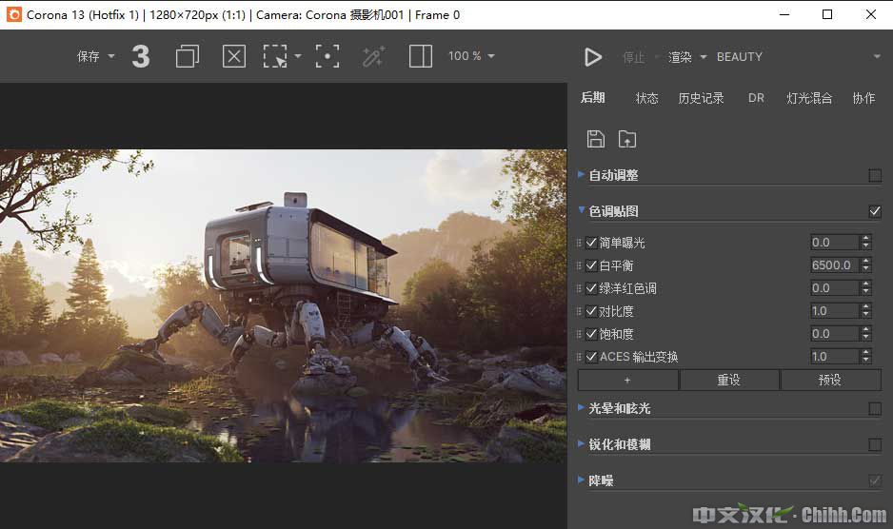
Task: Toggle the 光晕和眩光 checkbox
Action: click(x=875, y=408)
